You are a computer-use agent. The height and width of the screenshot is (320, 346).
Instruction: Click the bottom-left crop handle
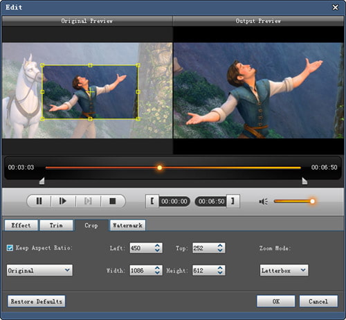click(x=42, y=119)
